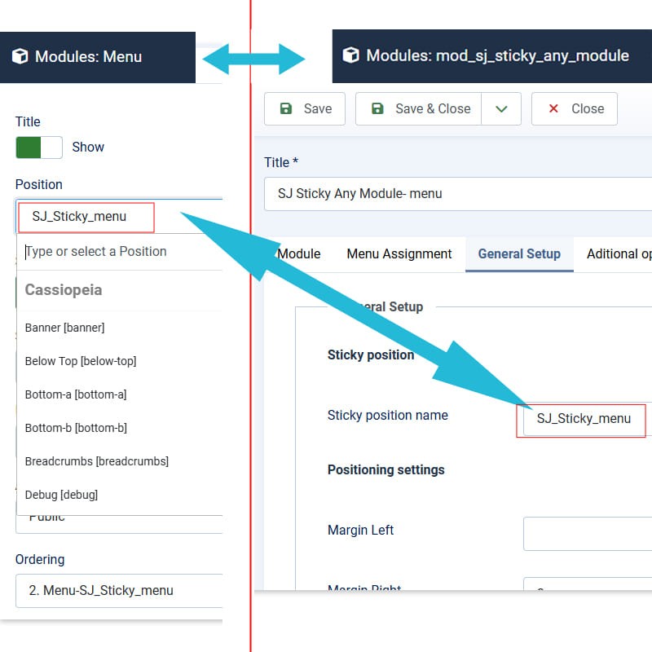Click the Sticky position name label
Image resolution: width=652 pixels, height=652 pixels.
(388, 415)
